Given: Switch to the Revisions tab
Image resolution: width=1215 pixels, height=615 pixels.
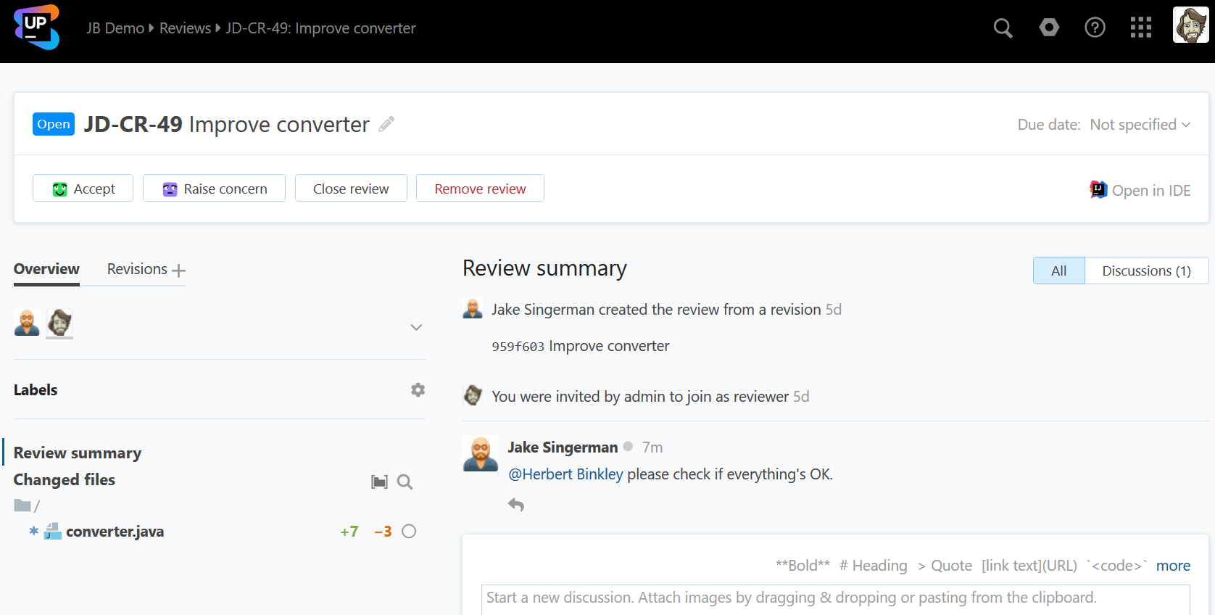Looking at the screenshot, I should coord(137,269).
